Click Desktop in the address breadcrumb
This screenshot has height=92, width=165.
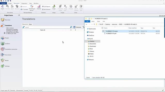coord(108,24)
